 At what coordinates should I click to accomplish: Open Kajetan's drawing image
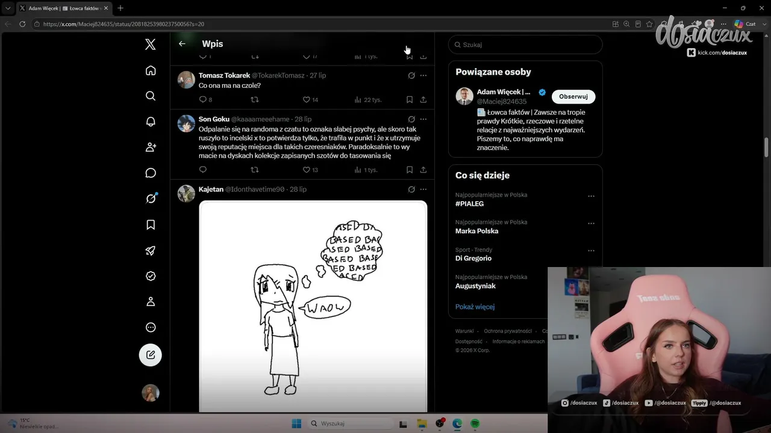(x=313, y=306)
